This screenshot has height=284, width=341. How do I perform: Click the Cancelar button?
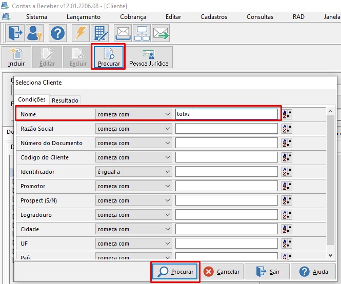pyautogui.click(x=222, y=272)
